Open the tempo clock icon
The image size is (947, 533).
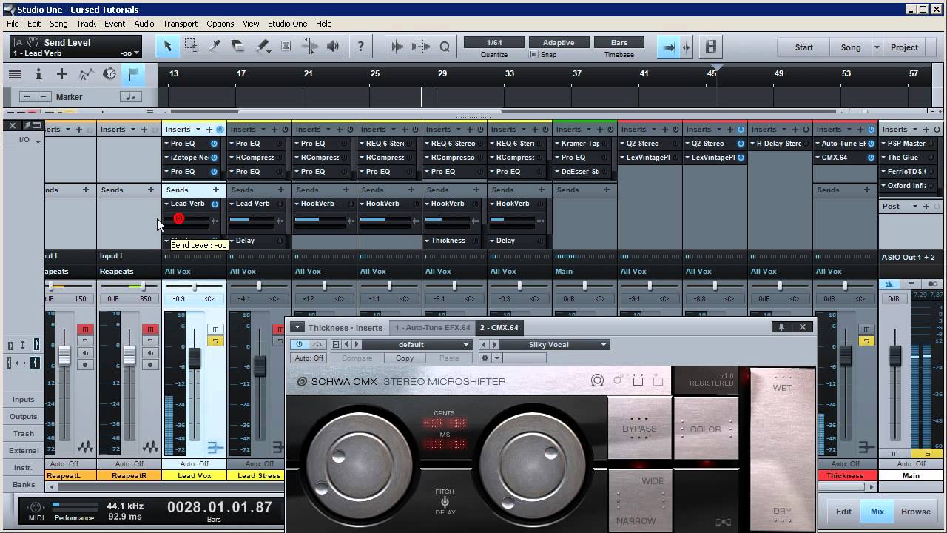(x=109, y=74)
